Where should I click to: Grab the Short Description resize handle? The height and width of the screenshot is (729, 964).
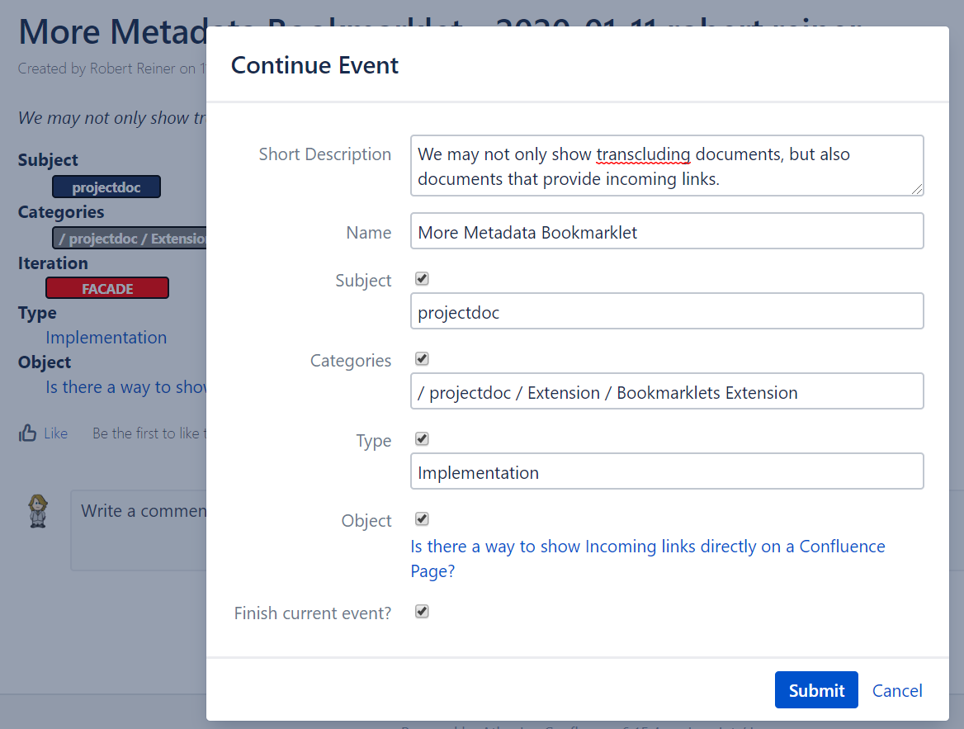pos(917,189)
